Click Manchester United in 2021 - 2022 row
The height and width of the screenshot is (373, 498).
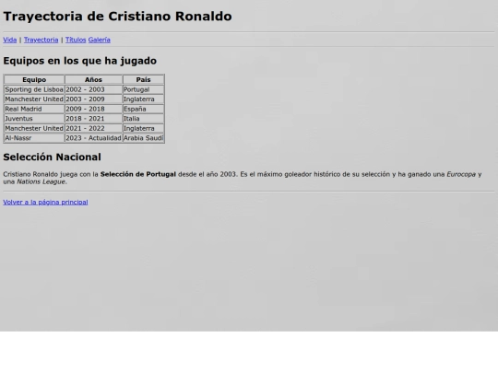(34, 128)
